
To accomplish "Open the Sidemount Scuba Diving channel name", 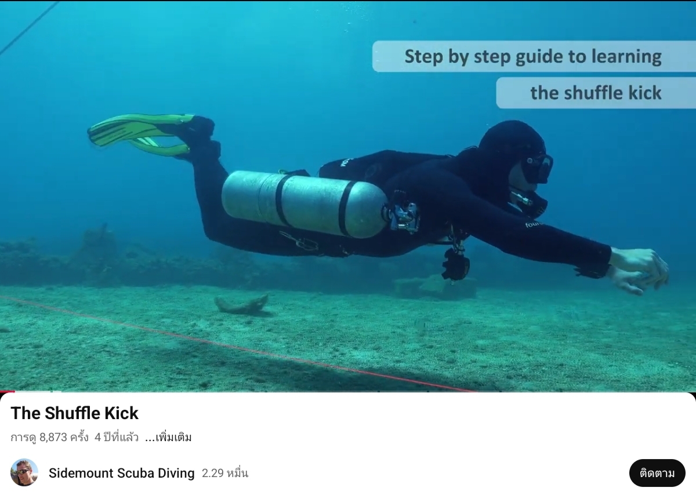I will (x=122, y=473).
